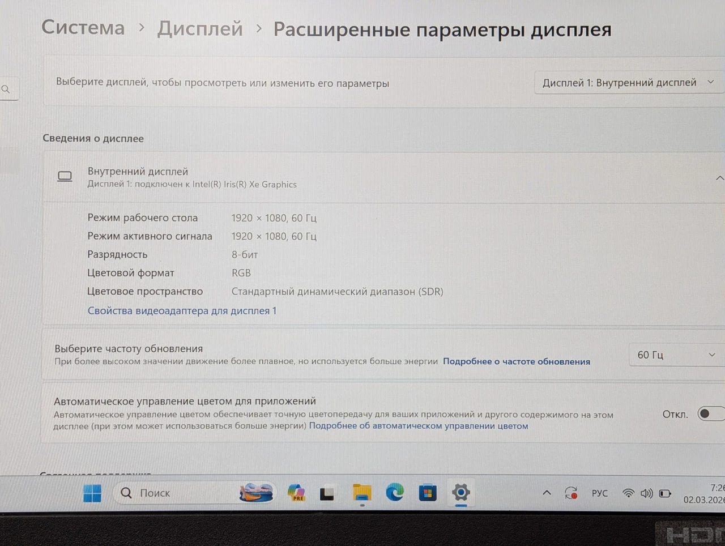The image size is (725, 546).
Task: Go to Дисплей in breadcrumb
Action: tap(200, 28)
